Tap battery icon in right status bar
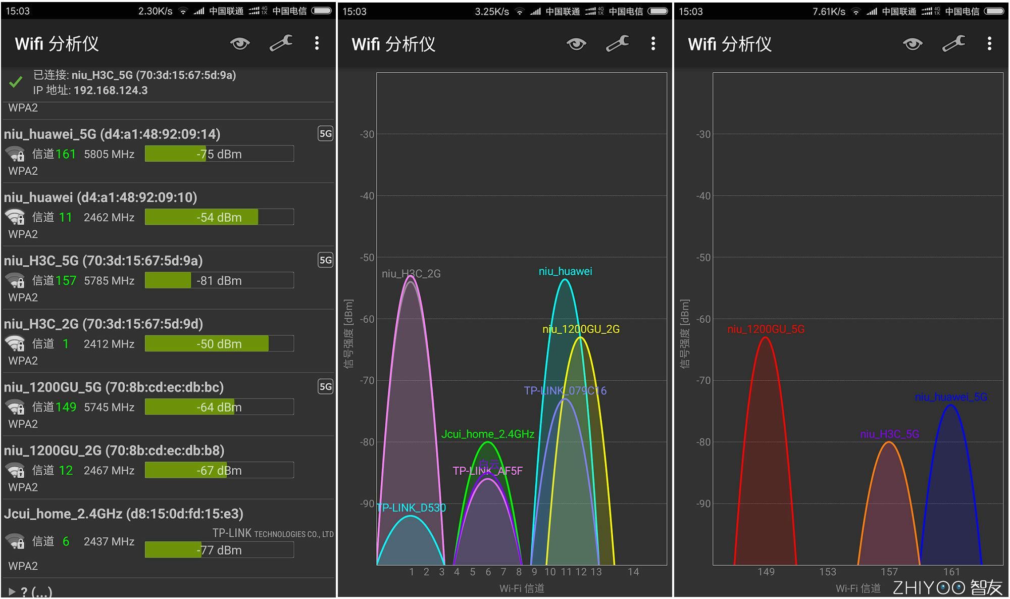This screenshot has width=1010, height=599. tap(994, 11)
